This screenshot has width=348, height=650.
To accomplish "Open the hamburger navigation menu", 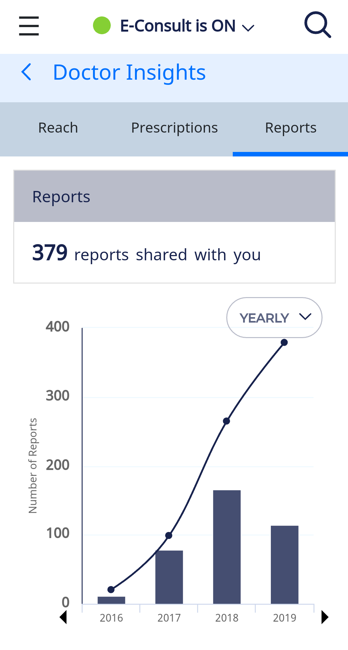I will click(29, 26).
